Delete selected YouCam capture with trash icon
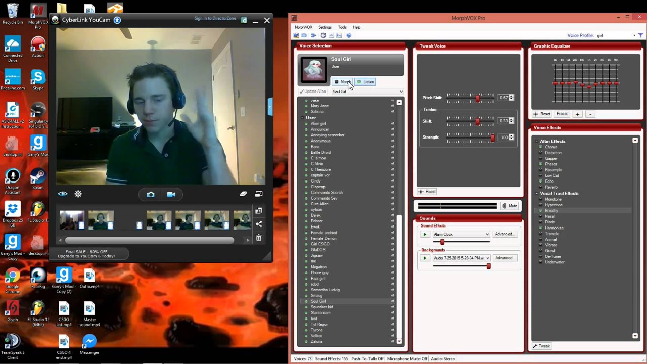The height and width of the screenshot is (364, 647). pos(259,238)
